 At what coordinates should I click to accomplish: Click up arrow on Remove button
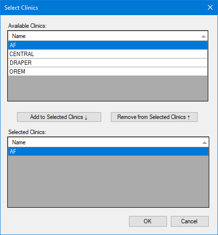(189, 117)
